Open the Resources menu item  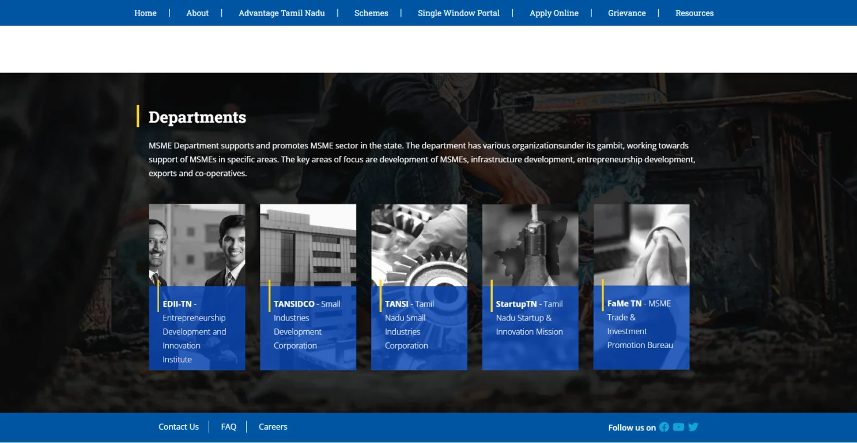coord(694,13)
